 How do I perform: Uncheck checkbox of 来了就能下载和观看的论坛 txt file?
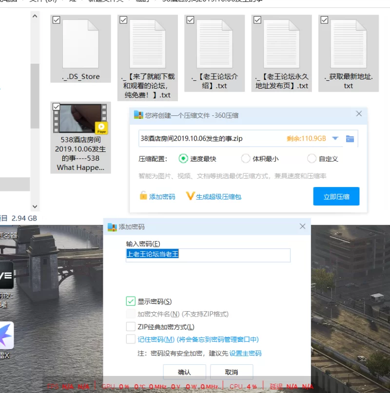point(123,20)
